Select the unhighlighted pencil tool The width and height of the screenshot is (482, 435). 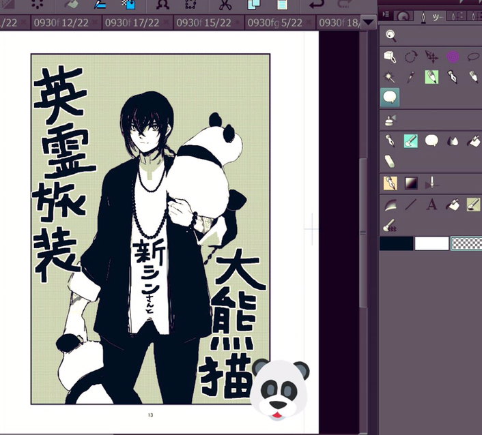point(474,77)
